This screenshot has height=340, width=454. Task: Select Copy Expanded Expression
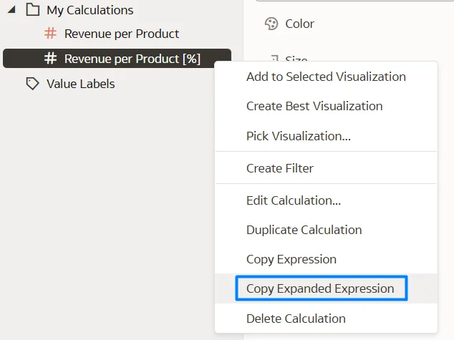click(320, 288)
